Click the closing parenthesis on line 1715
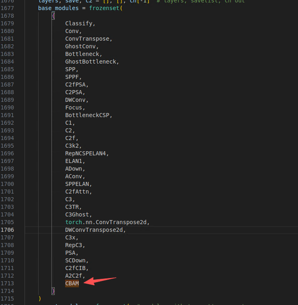The image size is (298, 305). [40, 299]
